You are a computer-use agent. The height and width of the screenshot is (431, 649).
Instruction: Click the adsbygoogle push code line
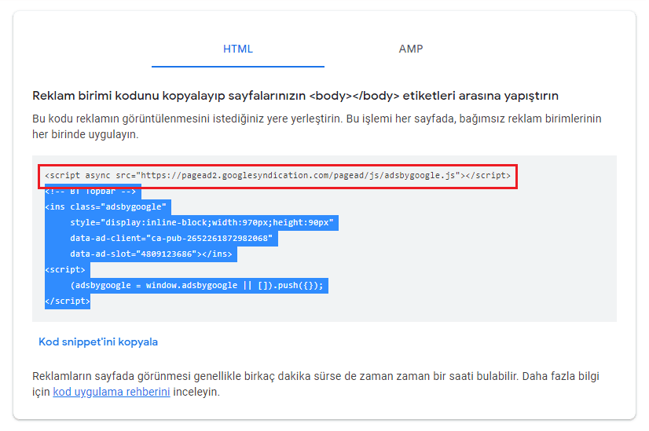coord(196,286)
